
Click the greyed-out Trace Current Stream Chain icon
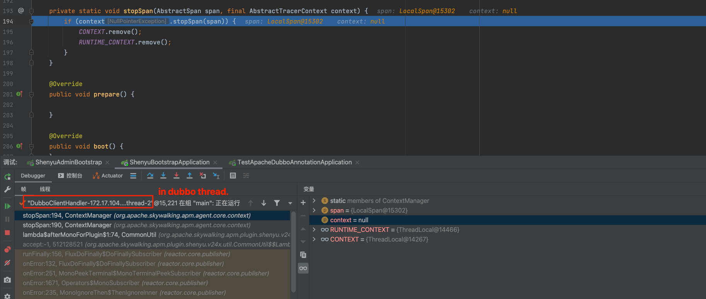point(246,176)
